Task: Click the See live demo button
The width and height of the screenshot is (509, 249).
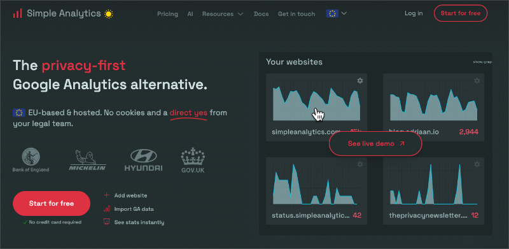Action: tap(375, 144)
